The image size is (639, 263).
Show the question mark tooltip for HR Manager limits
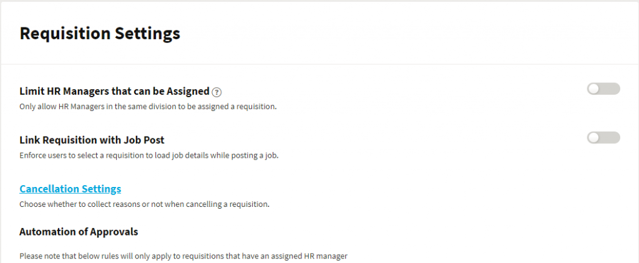217,92
